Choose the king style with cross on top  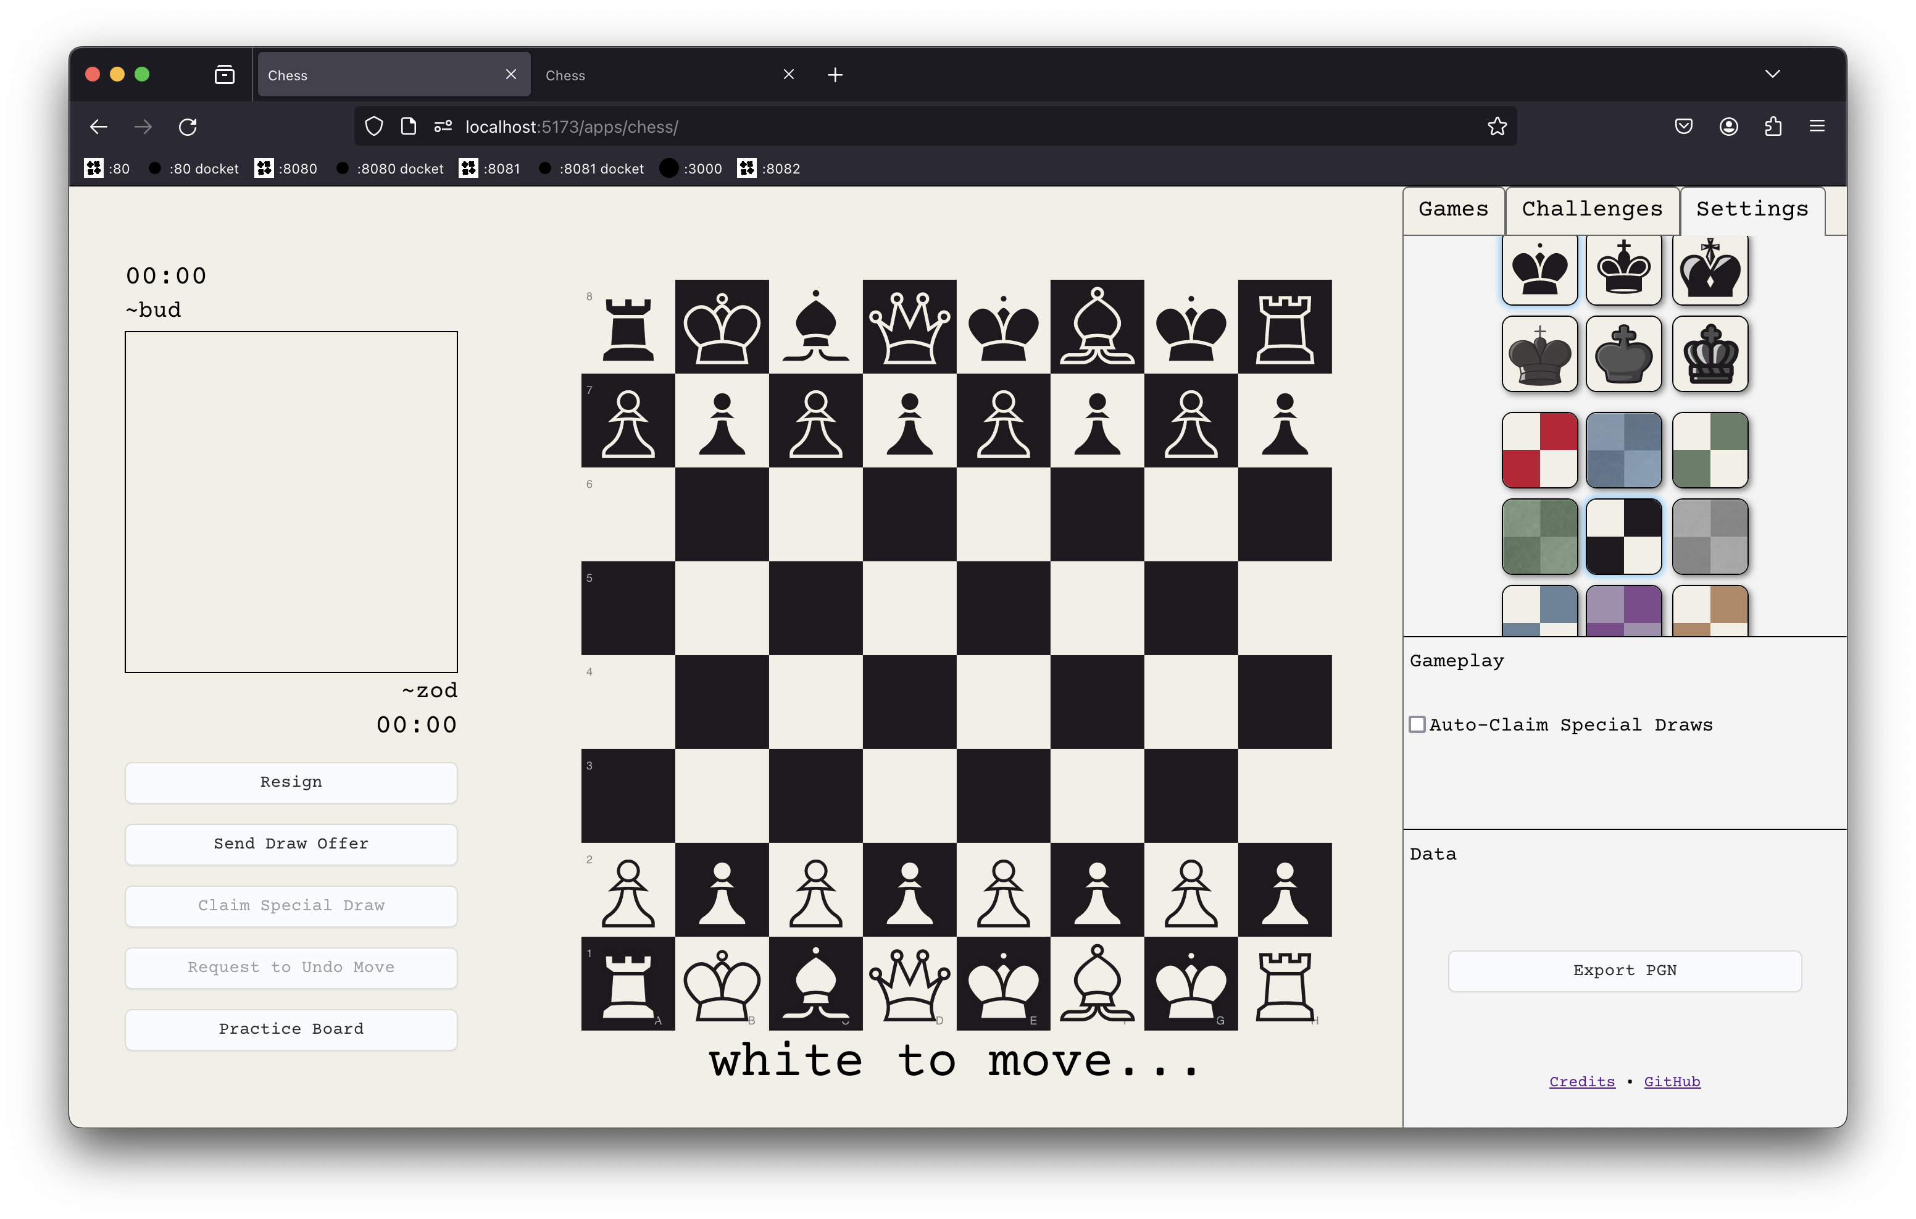(x=1623, y=269)
